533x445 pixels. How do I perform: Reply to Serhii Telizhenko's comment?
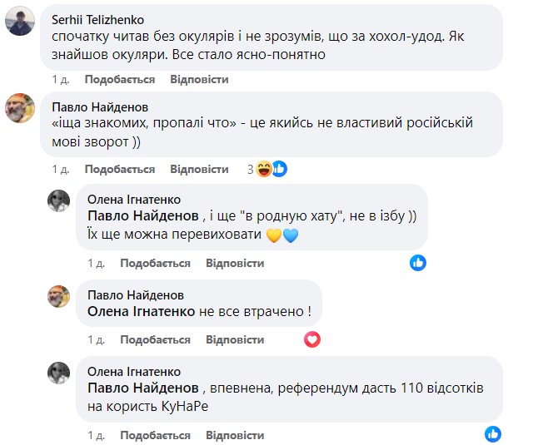(x=199, y=80)
